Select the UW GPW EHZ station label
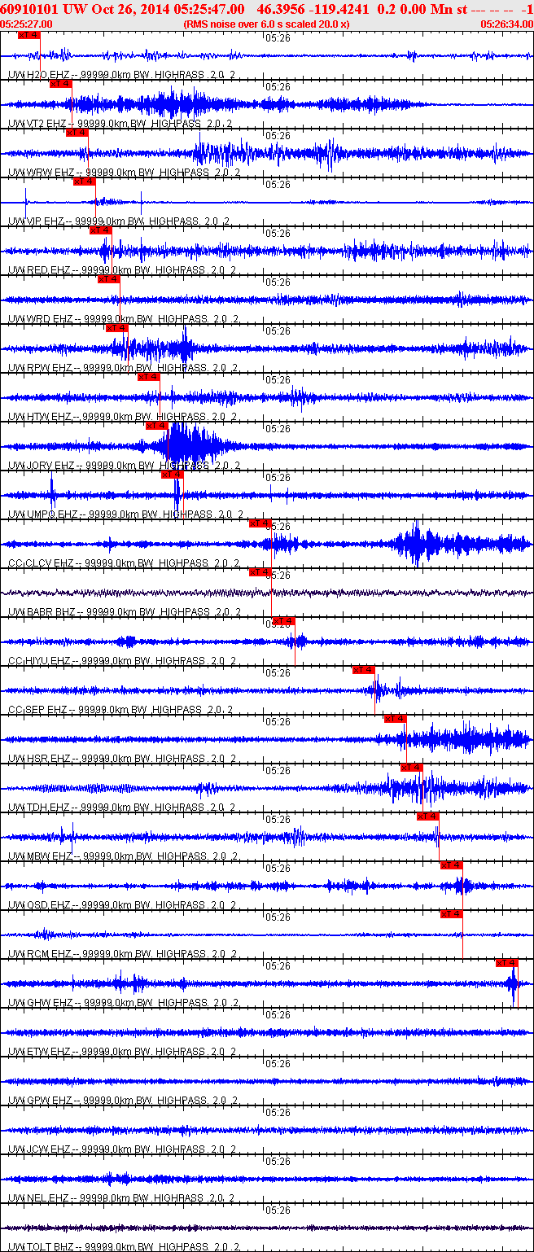 [x=122, y=1101]
